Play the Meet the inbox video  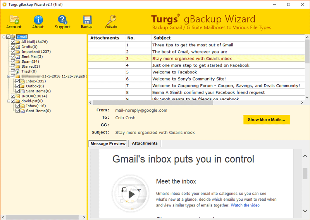(x=131, y=195)
